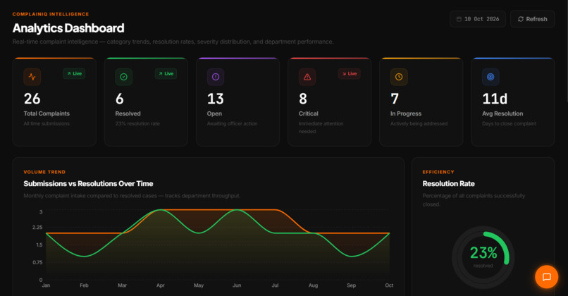
Task: Click the Apr label on chart axis
Action: 161,285
